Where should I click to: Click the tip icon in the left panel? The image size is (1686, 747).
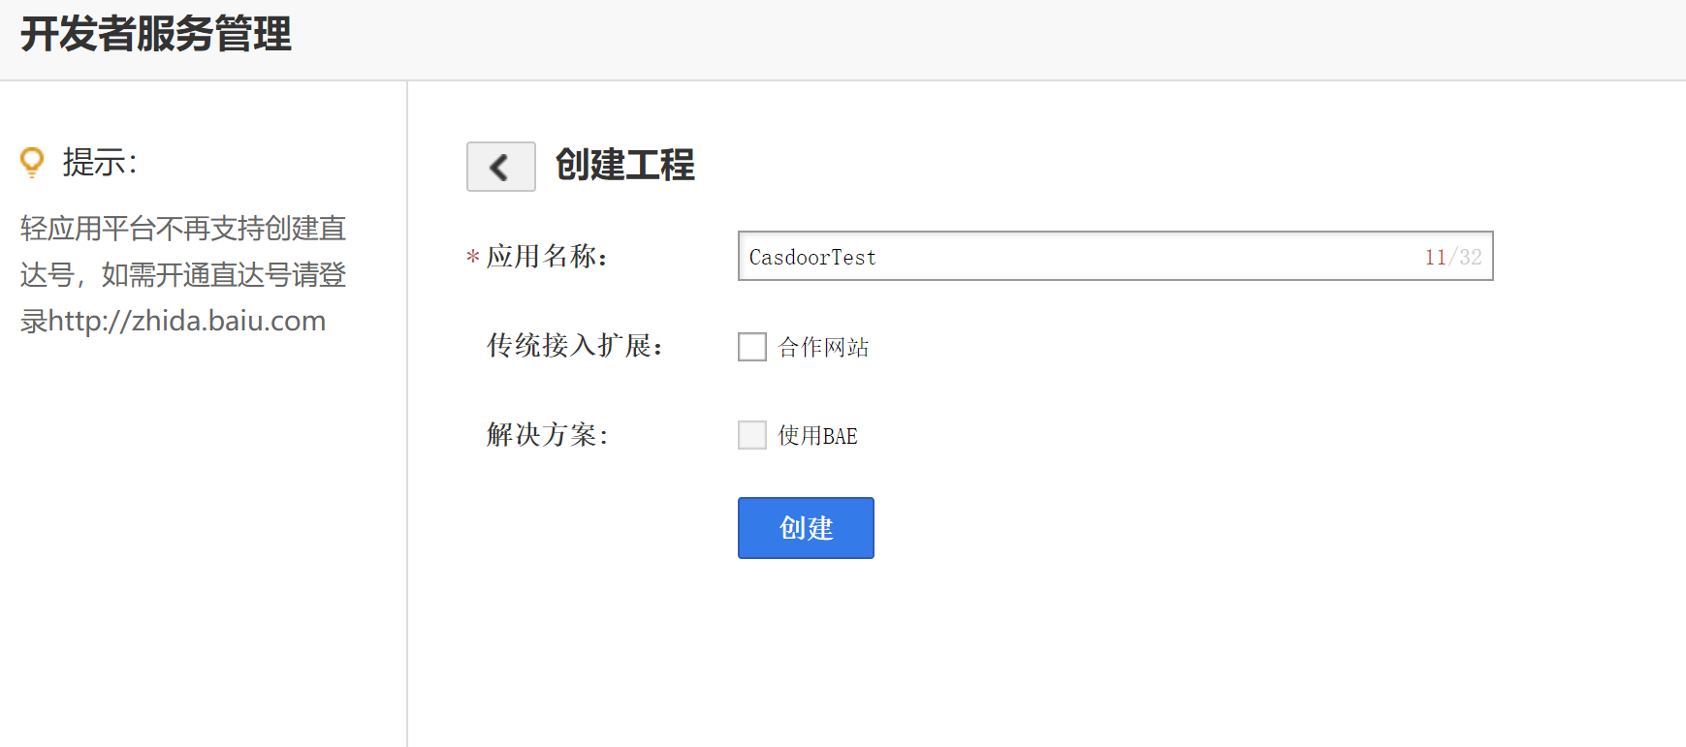coord(32,162)
